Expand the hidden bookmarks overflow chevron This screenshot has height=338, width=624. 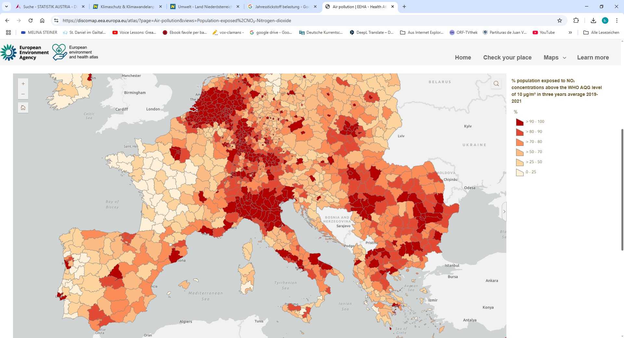coord(570,32)
